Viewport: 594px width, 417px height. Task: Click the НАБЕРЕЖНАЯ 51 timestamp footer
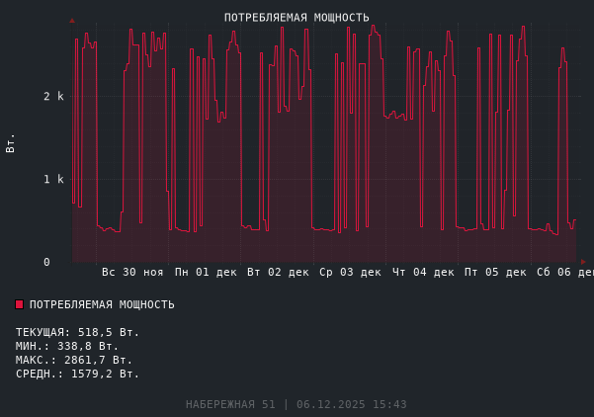[x=297, y=404]
